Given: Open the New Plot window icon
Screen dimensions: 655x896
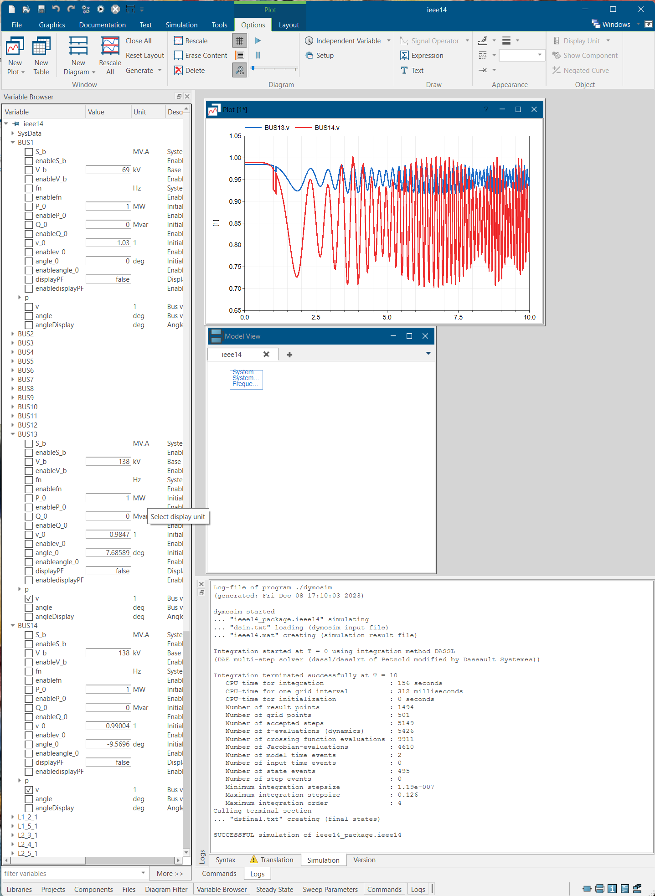Looking at the screenshot, I should click(15, 46).
